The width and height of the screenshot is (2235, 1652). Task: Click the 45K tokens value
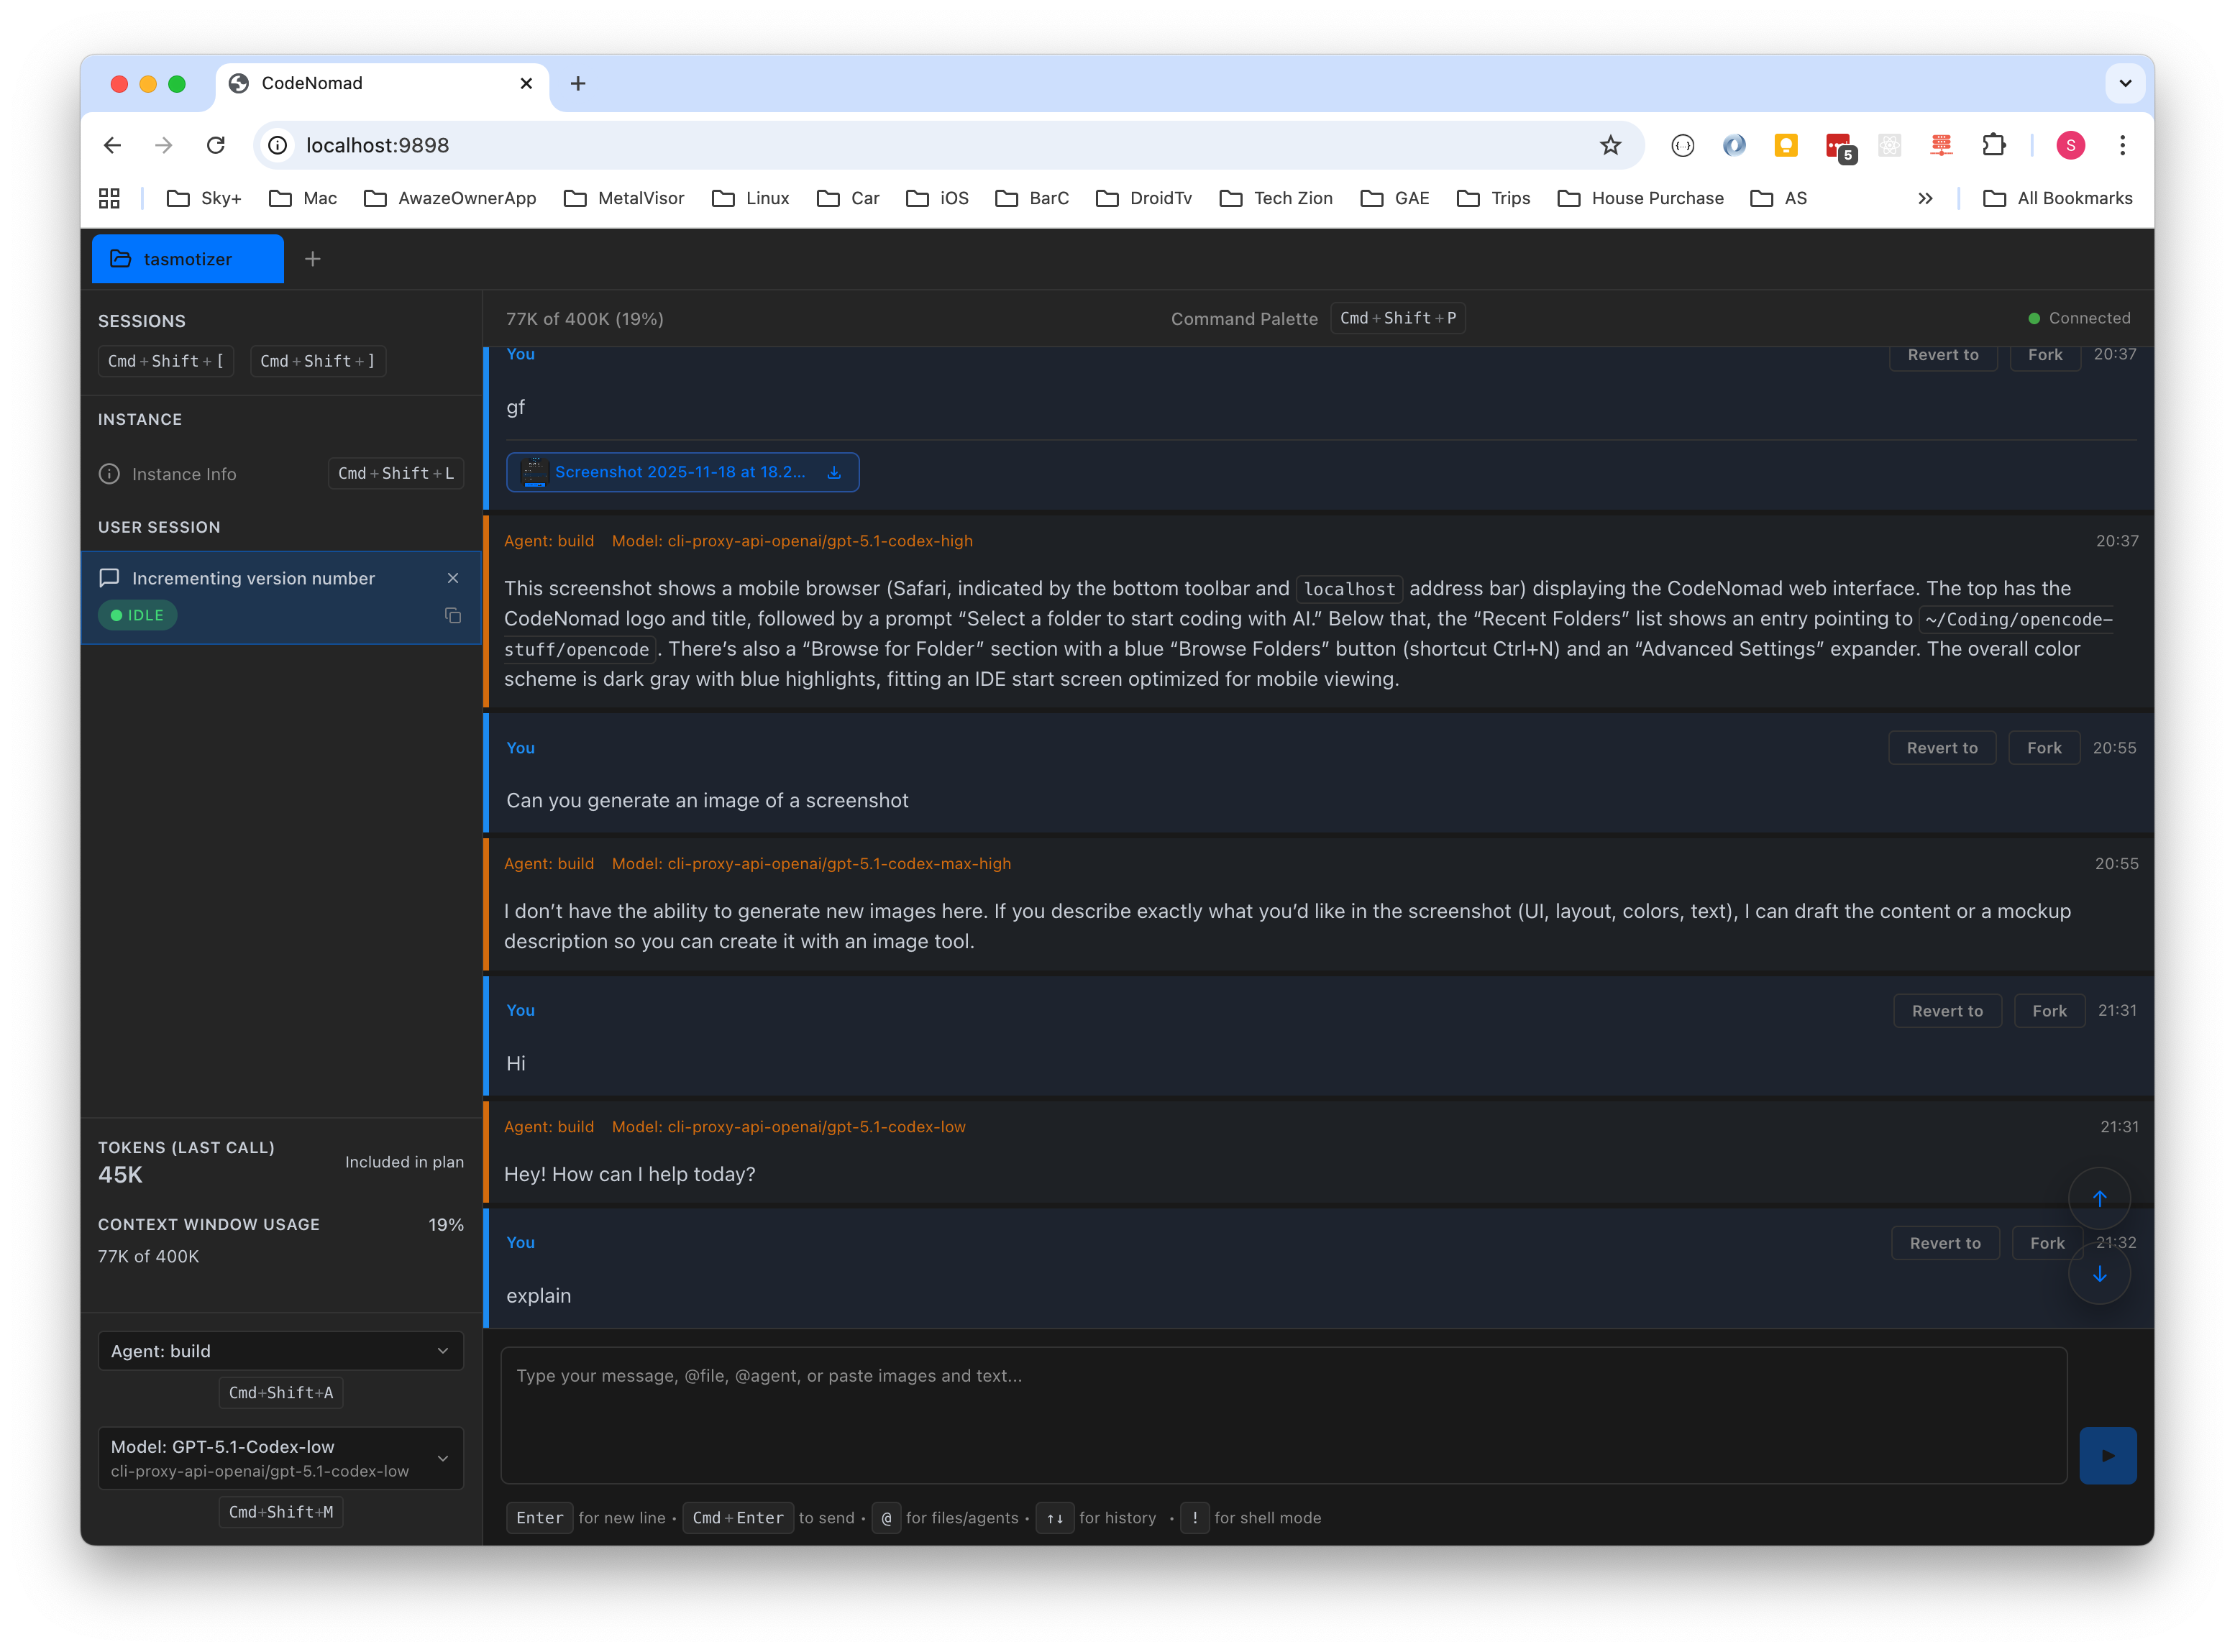120,1175
